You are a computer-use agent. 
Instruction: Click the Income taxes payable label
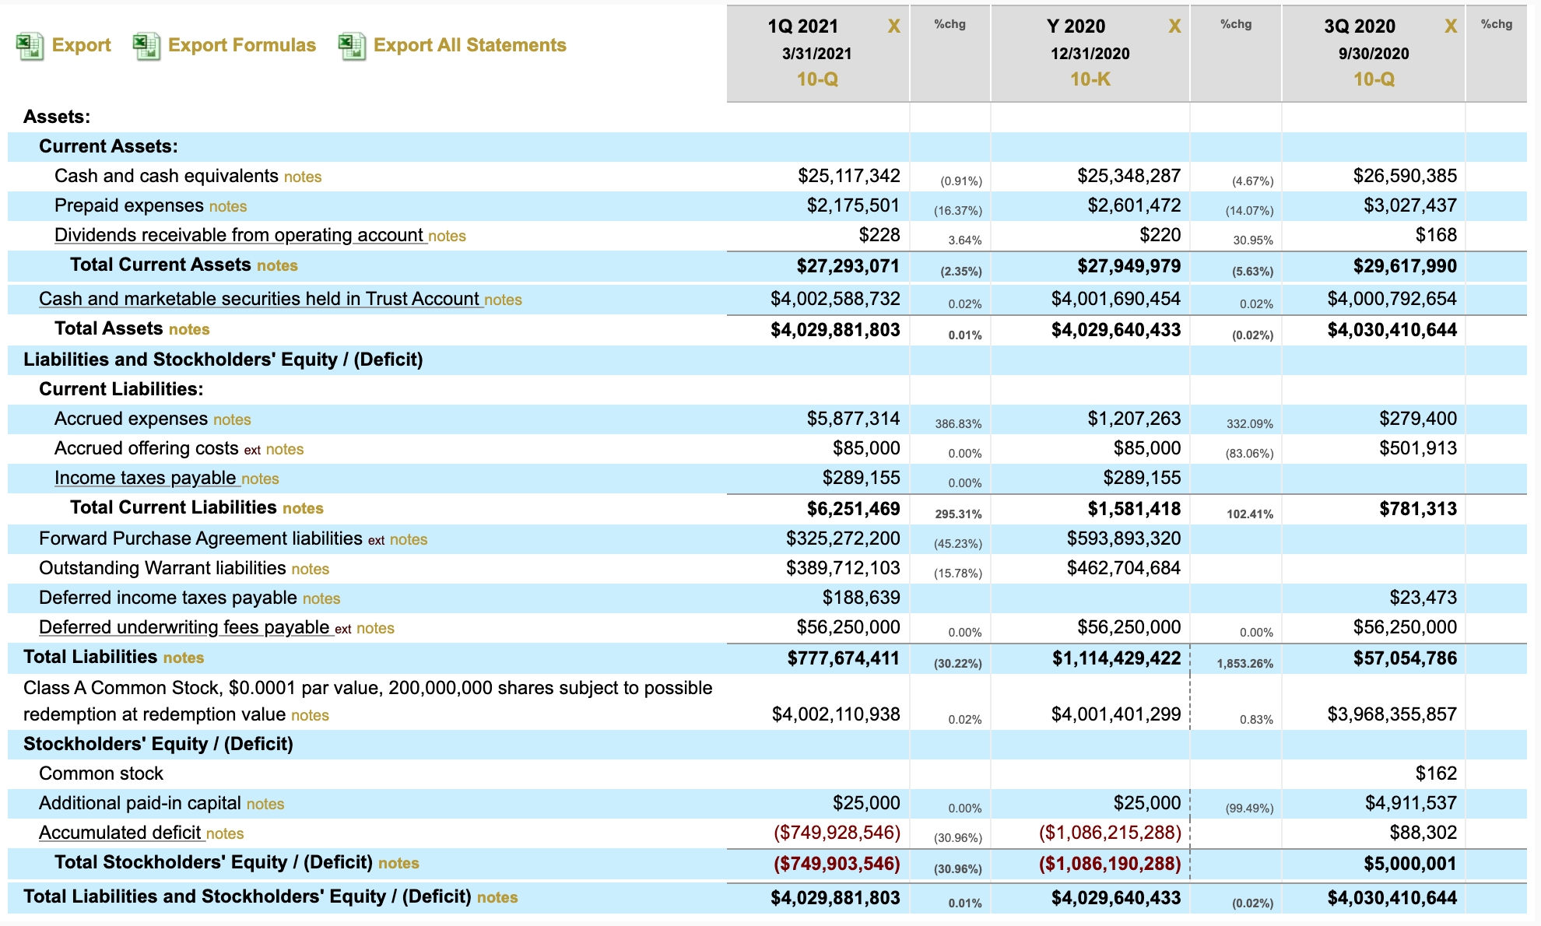pyautogui.click(x=145, y=478)
